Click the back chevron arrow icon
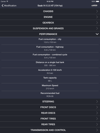The height and width of the screenshot is (133, 100). point(2,6)
